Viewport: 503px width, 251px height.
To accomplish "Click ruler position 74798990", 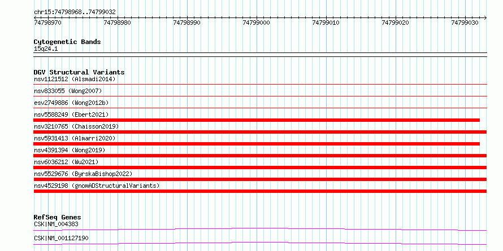I will click(x=187, y=23).
